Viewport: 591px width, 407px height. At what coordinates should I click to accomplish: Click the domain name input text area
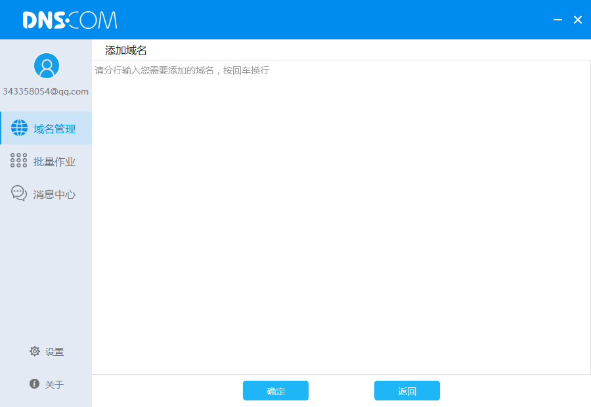(341, 217)
